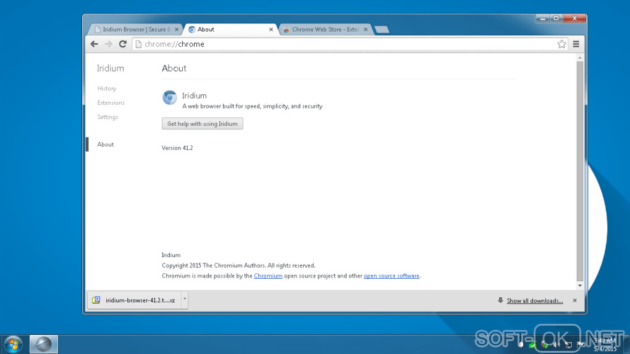Click the Version 41.2 text
630x354 pixels.
[x=177, y=147]
